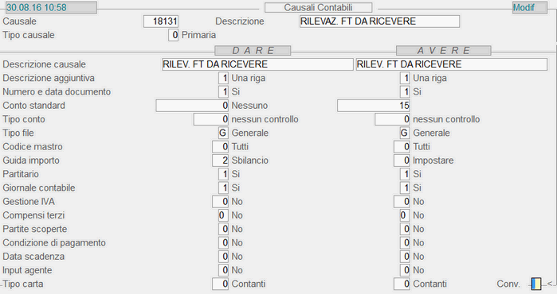Click the DARE Partitario field

pyautogui.click(x=223, y=174)
